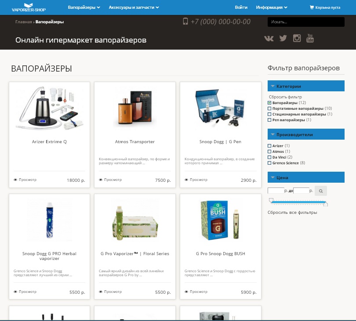
Task: Click the eye icon under Snoop Dogg G Pen
Action: tap(186, 180)
